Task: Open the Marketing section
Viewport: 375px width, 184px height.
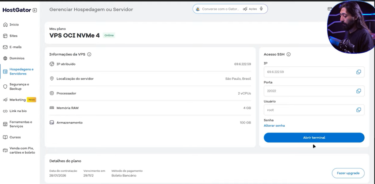Action: [x=18, y=100]
